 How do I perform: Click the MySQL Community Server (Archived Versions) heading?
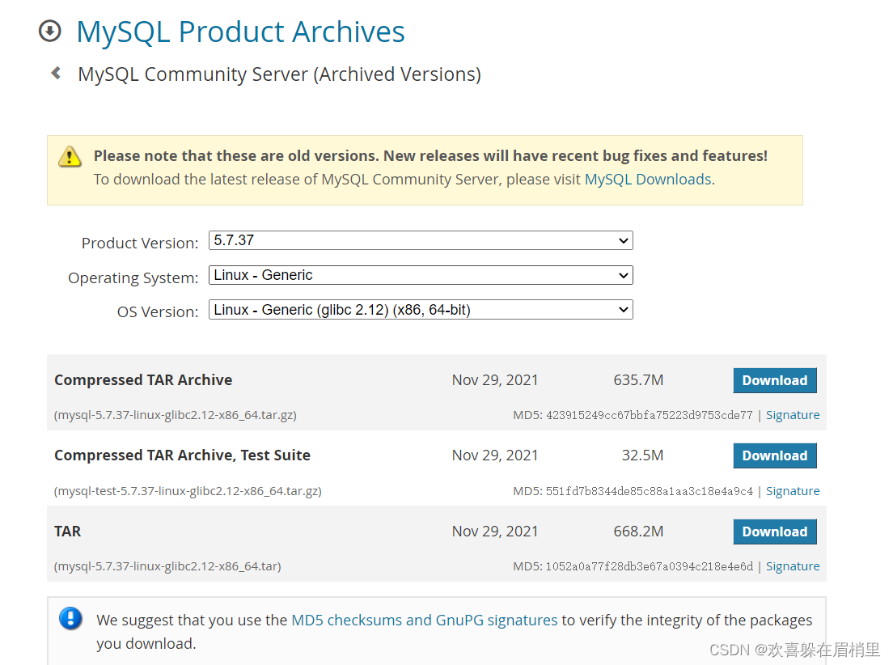click(279, 74)
